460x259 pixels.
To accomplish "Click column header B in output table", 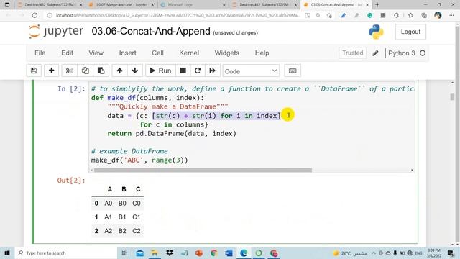I will coord(124,189).
